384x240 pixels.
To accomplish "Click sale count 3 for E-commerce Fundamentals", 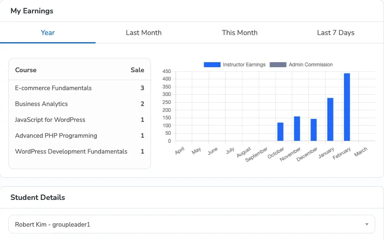I will click(x=142, y=88).
